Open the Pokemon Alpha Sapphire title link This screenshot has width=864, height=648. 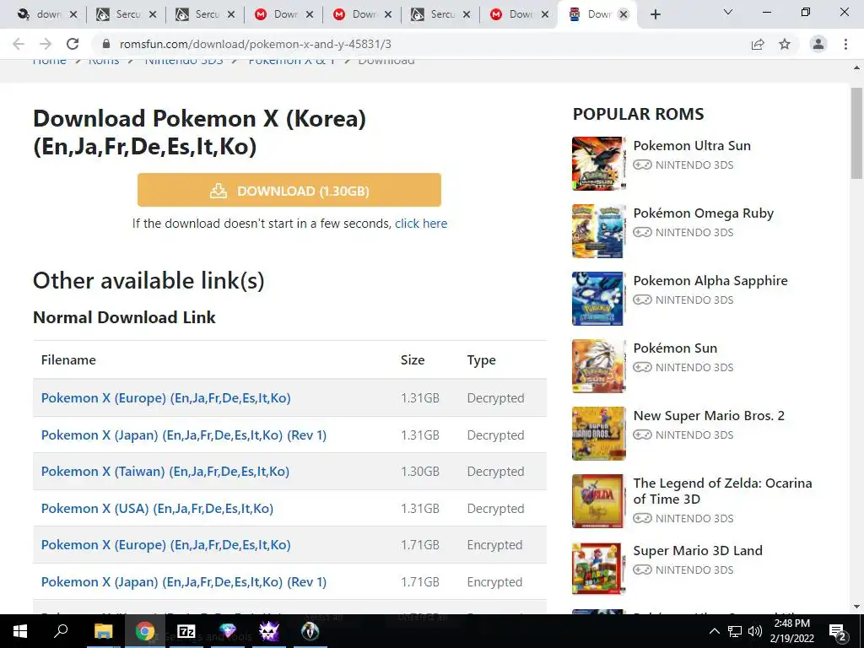tap(710, 281)
